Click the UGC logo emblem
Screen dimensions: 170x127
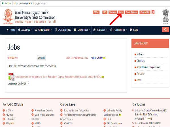8,16
